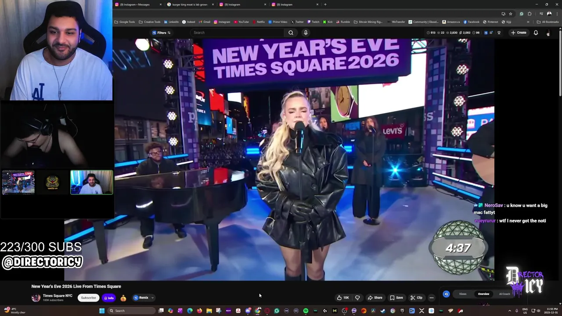562x316 pixels.
Task: Open weather widget showing Mostly clear
Action: [14, 311]
